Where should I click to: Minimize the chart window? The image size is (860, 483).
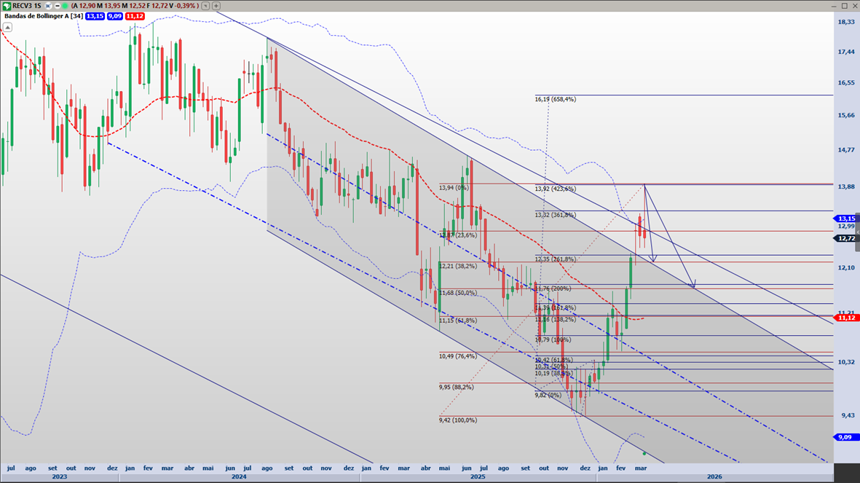click(x=835, y=6)
